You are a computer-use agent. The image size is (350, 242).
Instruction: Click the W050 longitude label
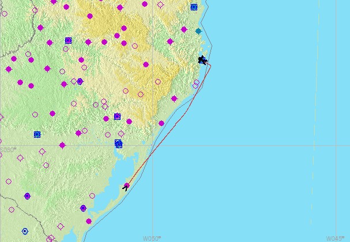pos(151,238)
